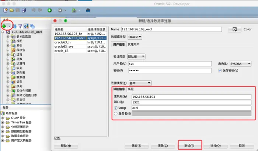Click the 192.168.56.103_orcl connection icon
Image resolution: width=258 pixels, height=151 pixels.
pos(8,32)
